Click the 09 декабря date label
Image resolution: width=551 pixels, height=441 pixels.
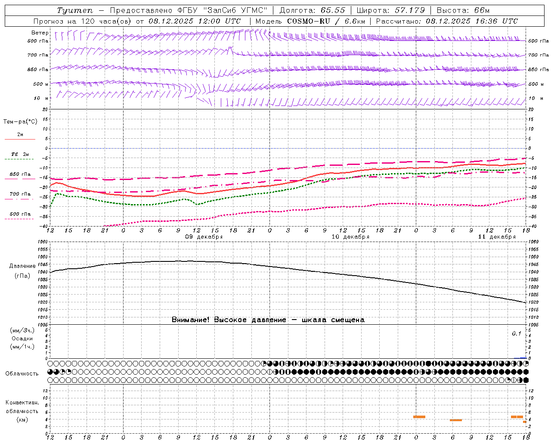[204, 237]
